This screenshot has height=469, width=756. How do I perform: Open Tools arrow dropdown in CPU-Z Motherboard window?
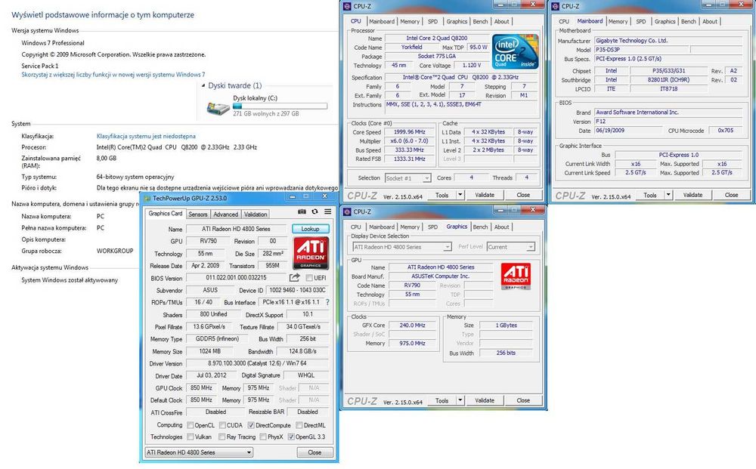668,195
